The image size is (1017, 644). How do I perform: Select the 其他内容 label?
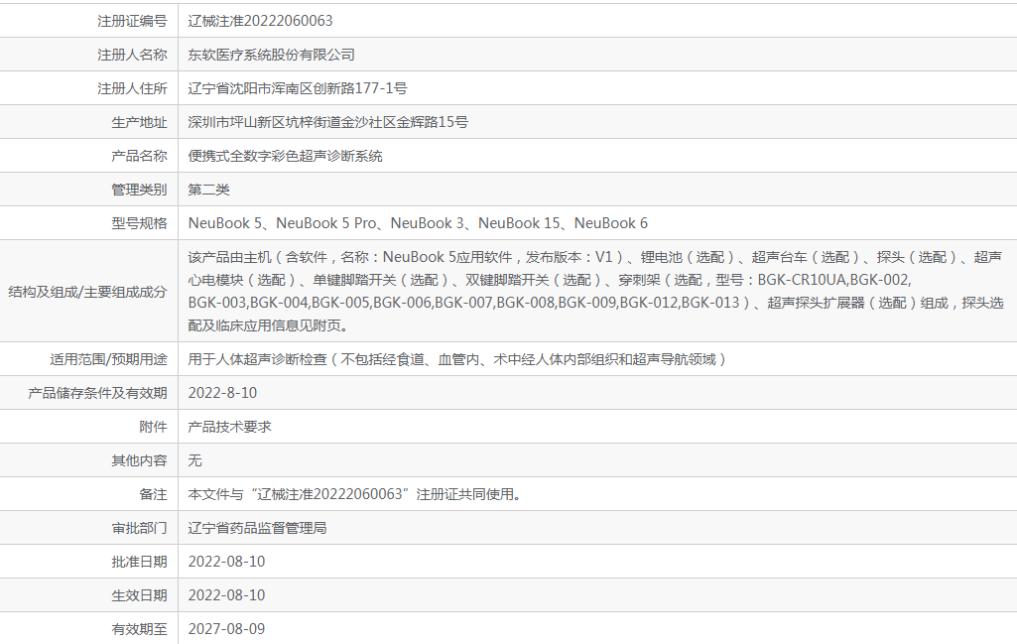point(140,460)
